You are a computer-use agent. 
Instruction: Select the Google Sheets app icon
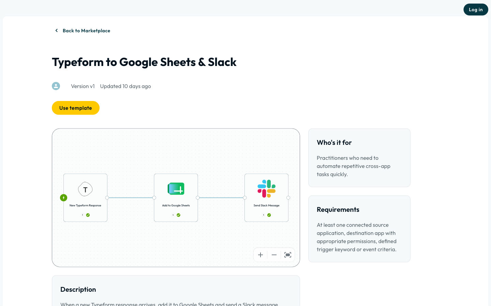pos(176,189)
